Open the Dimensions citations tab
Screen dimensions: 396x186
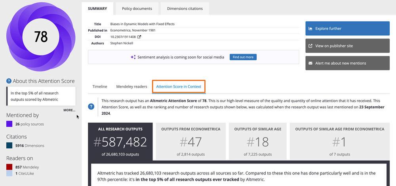pyautogui.click(x=185, y=8)
